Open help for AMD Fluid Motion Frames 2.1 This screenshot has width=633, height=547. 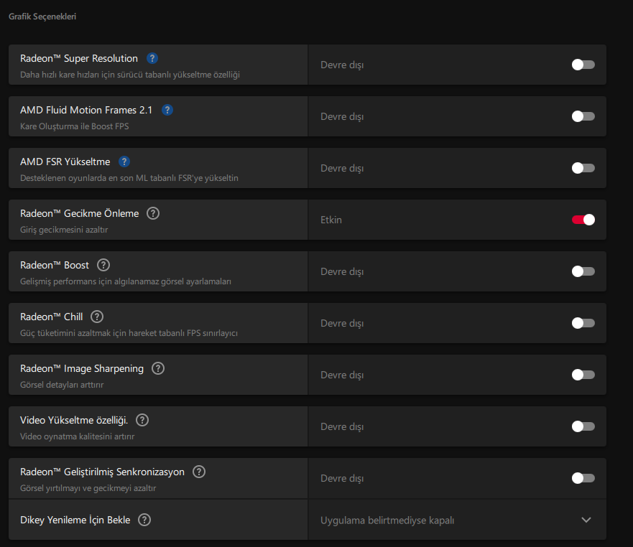coord(167,110)
